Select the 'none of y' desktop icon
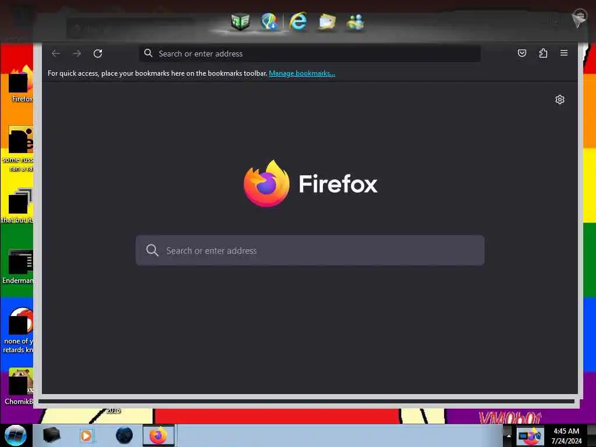The height and width of the screenshot is (447, 596). (x=19, y=330)
